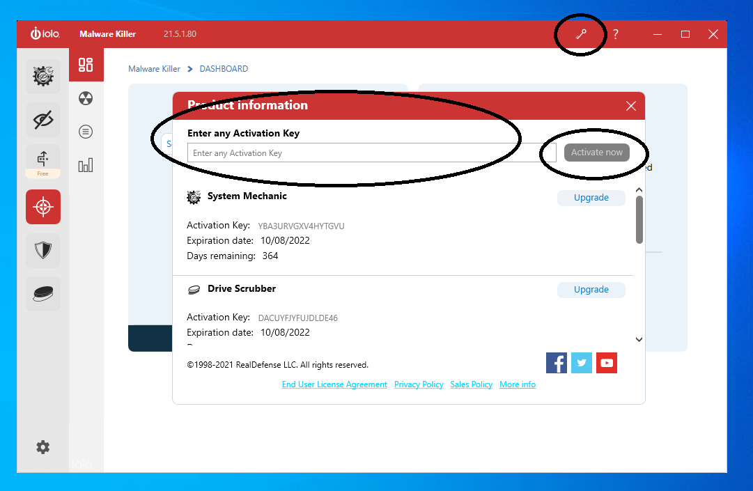Open the More info link
This screenshot has width=753, height=491.
tap(518, 384)
